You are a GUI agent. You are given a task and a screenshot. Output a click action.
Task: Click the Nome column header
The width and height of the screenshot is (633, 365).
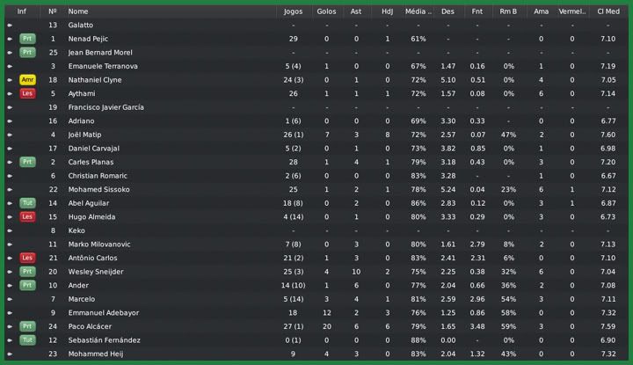coord(78,11)
